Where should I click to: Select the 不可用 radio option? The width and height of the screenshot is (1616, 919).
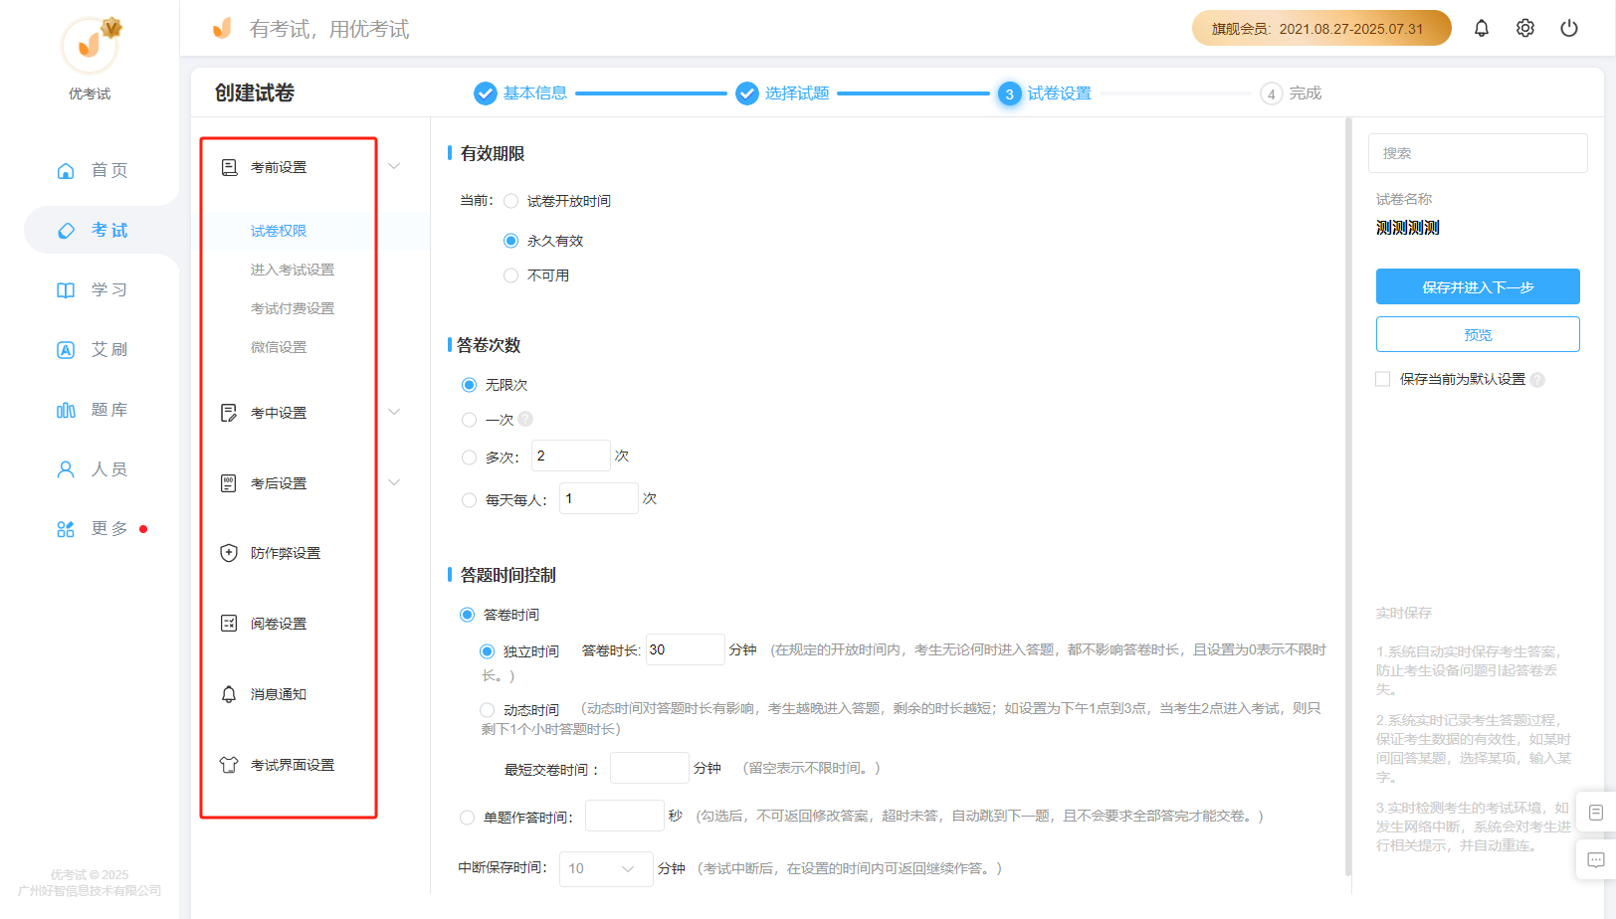[510, 276]
